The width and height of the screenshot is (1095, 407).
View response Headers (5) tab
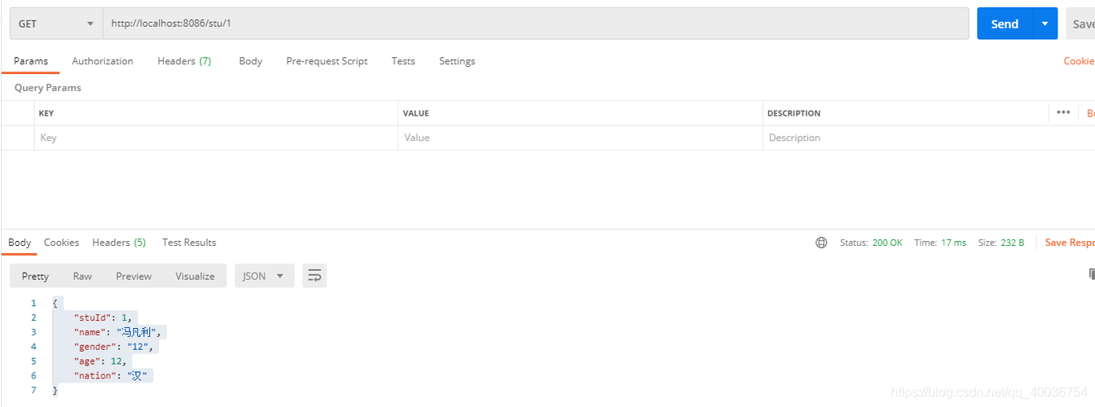coord(119,243)
